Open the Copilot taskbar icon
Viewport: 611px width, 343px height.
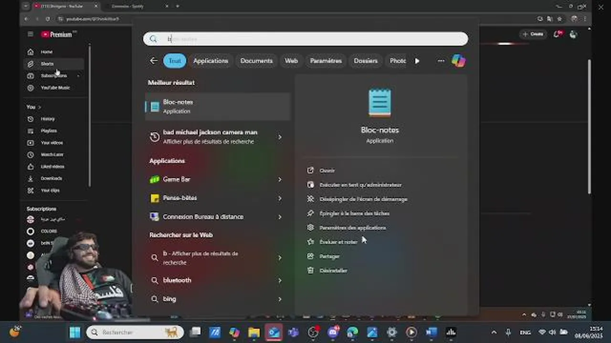234,332
